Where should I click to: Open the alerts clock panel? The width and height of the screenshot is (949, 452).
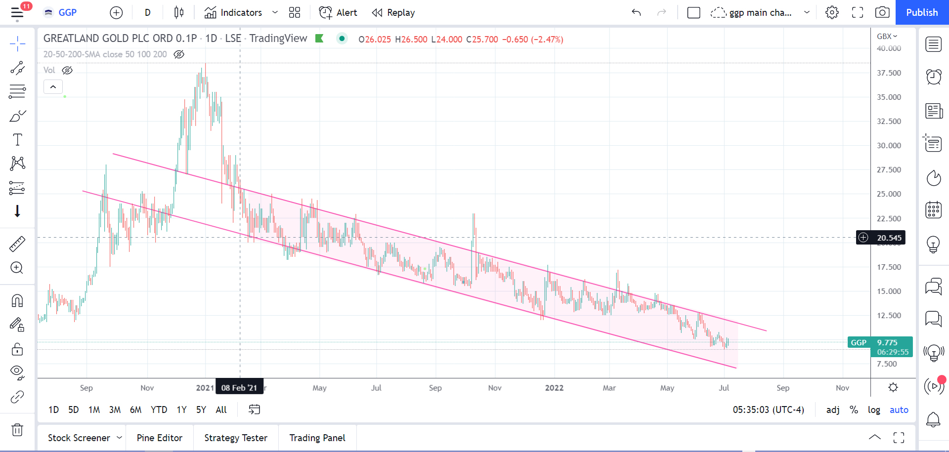pyautogui.click(x=933, y=77)
